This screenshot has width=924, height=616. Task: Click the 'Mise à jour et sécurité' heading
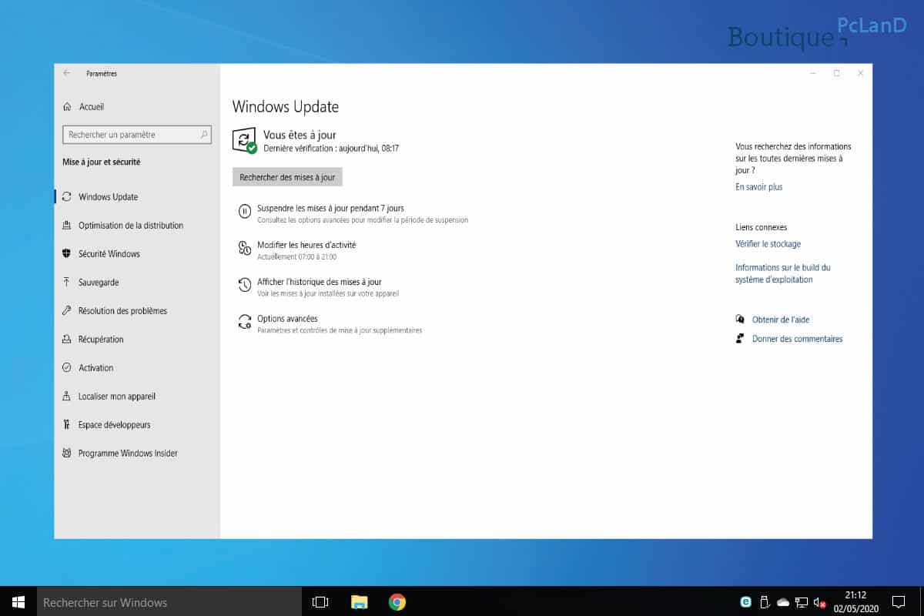101,162
